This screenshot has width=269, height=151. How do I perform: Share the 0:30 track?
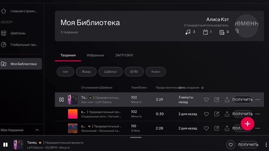click(x=227, y=114)
